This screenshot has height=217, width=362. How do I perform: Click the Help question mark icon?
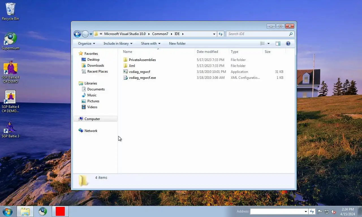(x=288, y=44)
